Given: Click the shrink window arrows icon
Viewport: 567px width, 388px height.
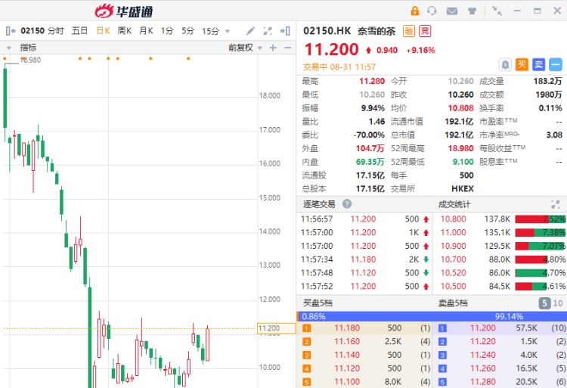Looking at the screenshot, I should (x=497, y=11).
